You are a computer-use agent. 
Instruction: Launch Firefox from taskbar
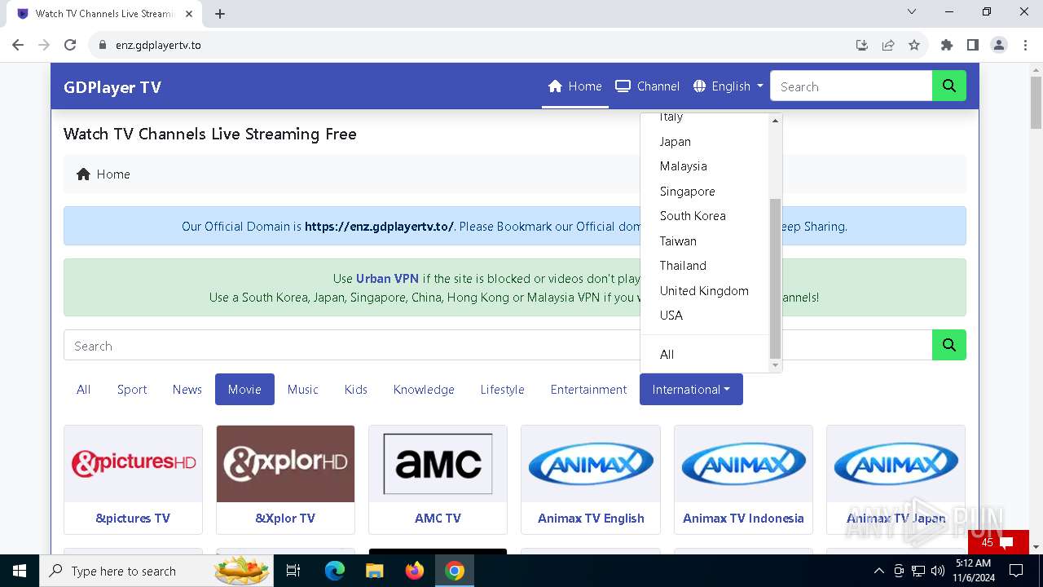pyautogui.click(x=415, y=571)
